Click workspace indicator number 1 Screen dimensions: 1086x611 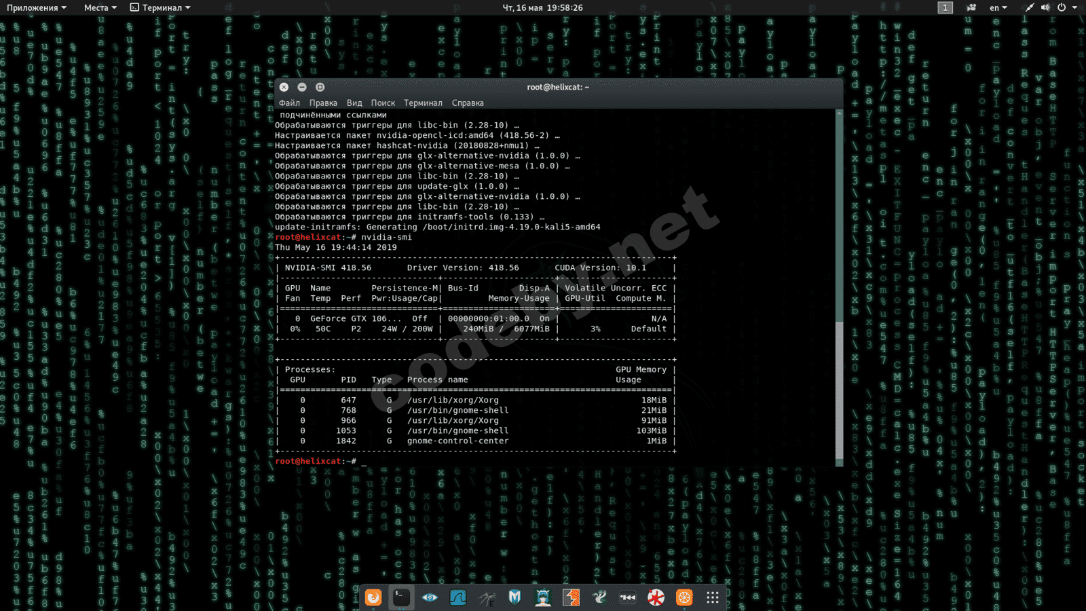point(945,7)
